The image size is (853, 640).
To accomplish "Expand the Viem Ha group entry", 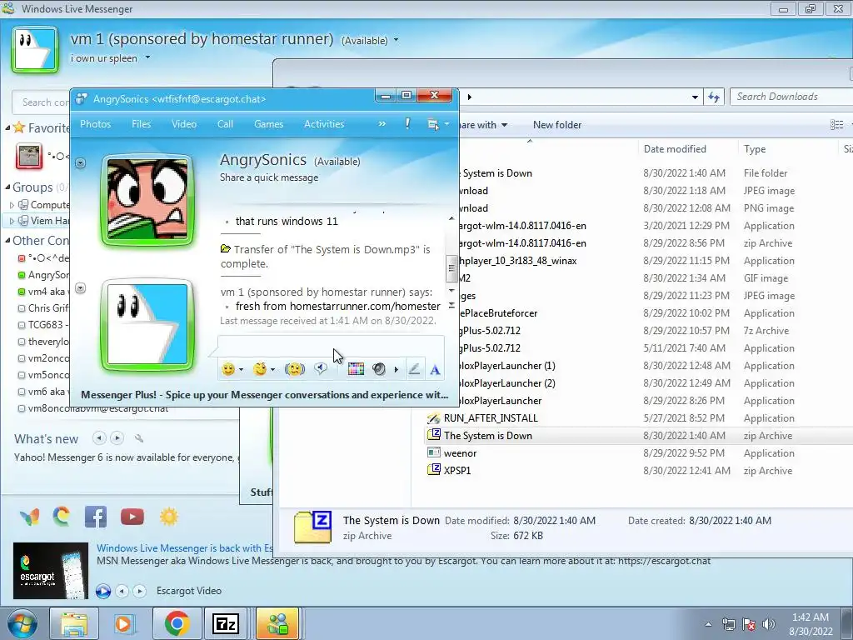I will pyautogui.click(x=12, y=220).
